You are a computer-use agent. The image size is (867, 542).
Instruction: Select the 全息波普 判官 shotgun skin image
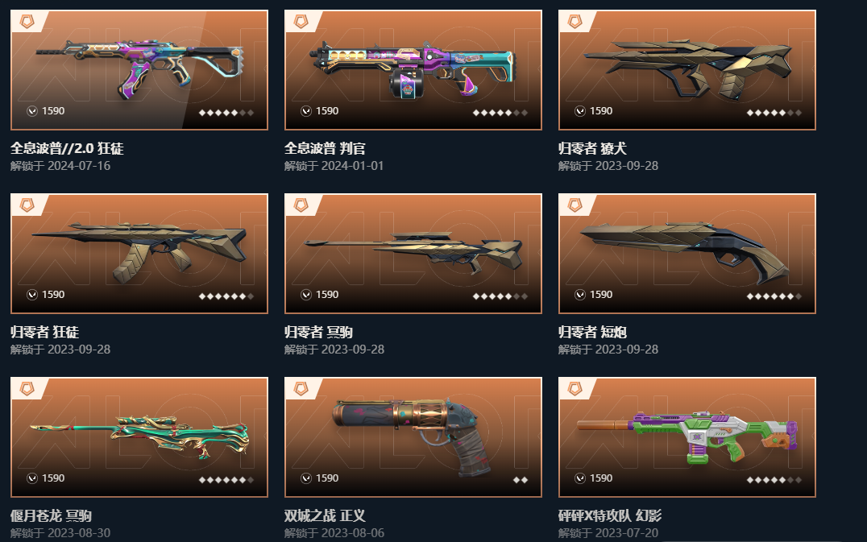pyautogui.click(x=413, y=68)
